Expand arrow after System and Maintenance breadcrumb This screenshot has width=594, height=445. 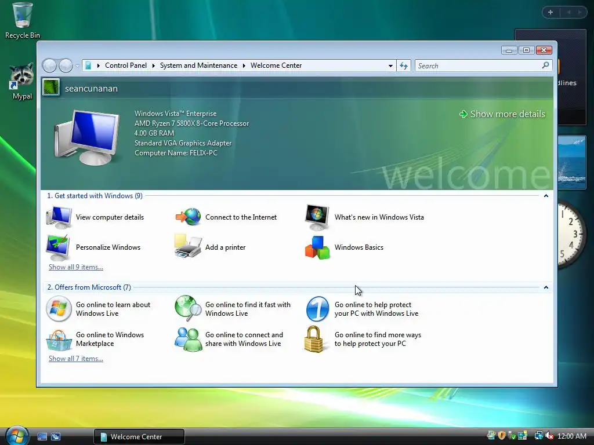(x=244, y=66)
